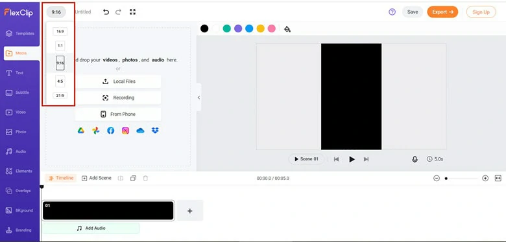The width and height of the screenshot is (506, 242).
Task: Collapse the media panel with the arrow handle
Action: 199,97
